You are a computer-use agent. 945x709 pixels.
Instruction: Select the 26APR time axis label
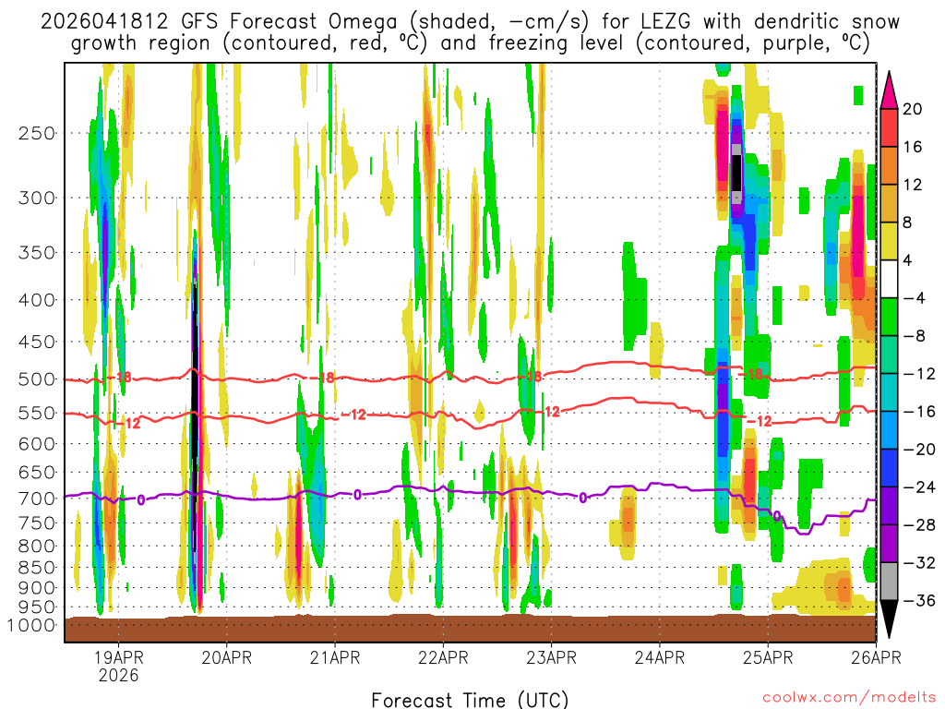click(x=876, y=657)
